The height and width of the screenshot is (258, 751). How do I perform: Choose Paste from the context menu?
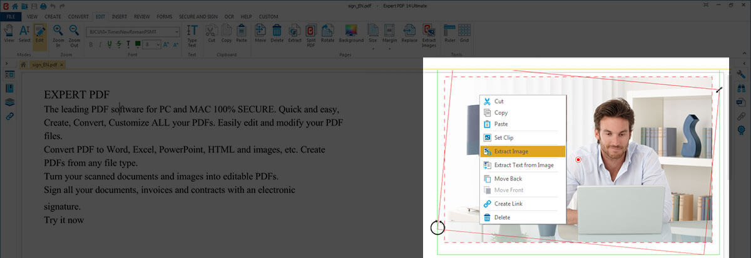click(523, 124)
